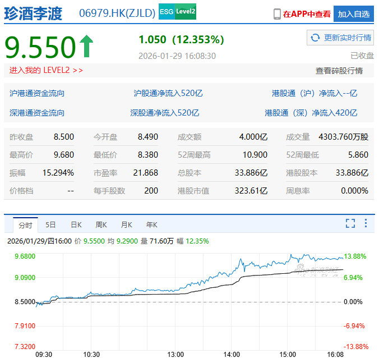Click 港股通（沪）净流入--亿 link
The height and width of the screenshot is (358, 379).
coord(315,93)
